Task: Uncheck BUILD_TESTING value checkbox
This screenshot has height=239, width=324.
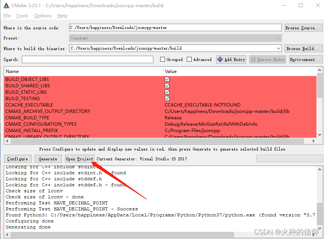Action: point(167,99)
